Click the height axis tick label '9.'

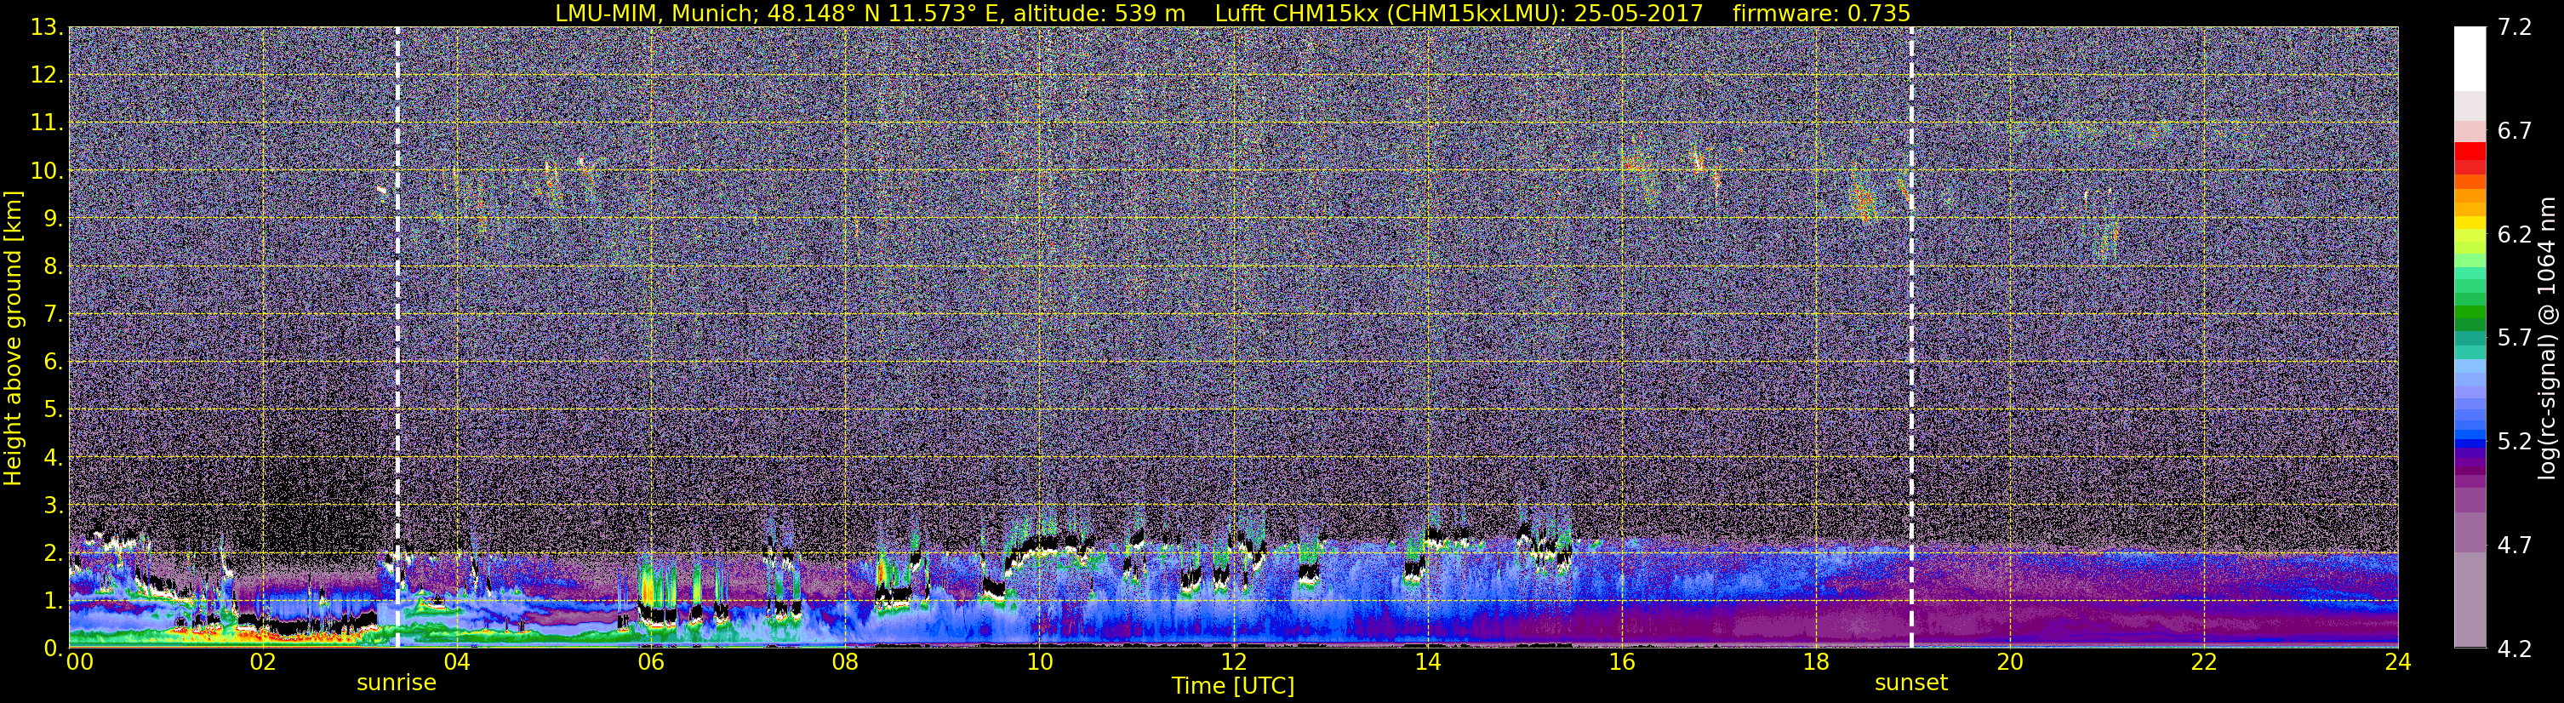tap(53, 218)
